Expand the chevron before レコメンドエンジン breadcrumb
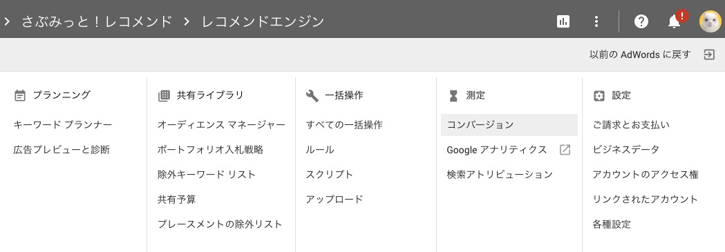 tap(187, 21)
